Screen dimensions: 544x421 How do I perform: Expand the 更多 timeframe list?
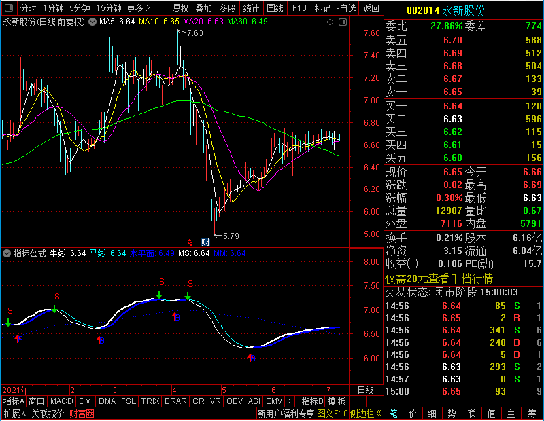click(138, 8)
